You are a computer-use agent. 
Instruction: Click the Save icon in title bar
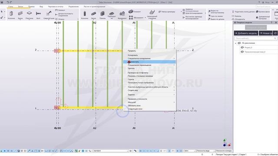[x=2, y=2]
